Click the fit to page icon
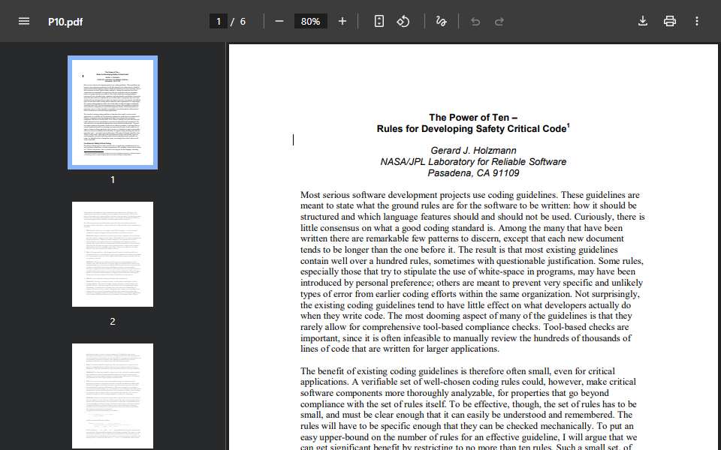Screen dimensions: 721x450 pyautogui.click(x=379, y=21)
